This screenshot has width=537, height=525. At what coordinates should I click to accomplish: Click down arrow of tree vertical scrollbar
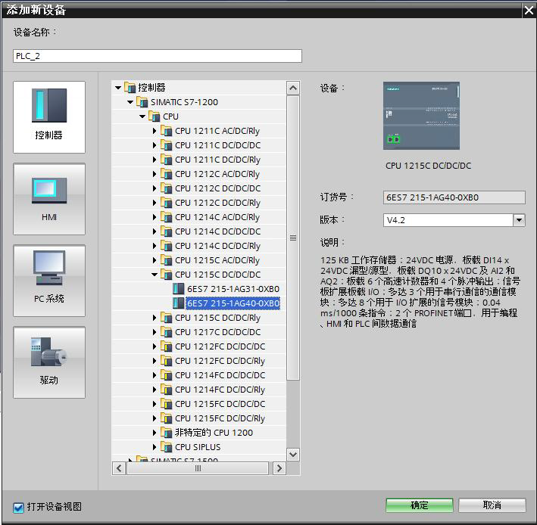tap(293, 455)
